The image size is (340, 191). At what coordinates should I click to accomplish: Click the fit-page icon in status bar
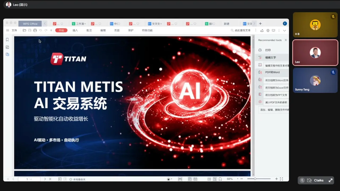point(215,179)
